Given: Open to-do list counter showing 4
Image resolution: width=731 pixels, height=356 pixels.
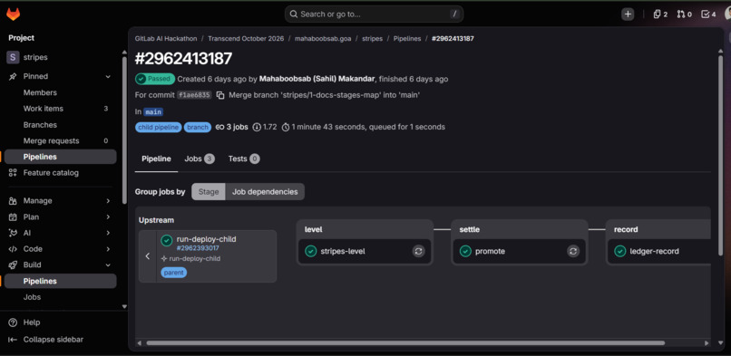Looking at the screenshot, I should tap(708, 14).
